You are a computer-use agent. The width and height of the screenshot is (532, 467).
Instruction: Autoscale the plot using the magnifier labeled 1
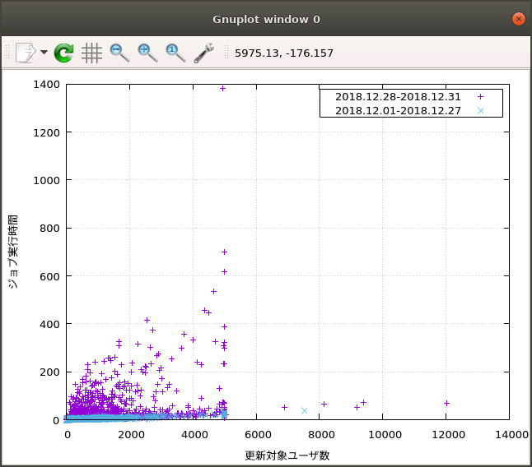(175, 53)
